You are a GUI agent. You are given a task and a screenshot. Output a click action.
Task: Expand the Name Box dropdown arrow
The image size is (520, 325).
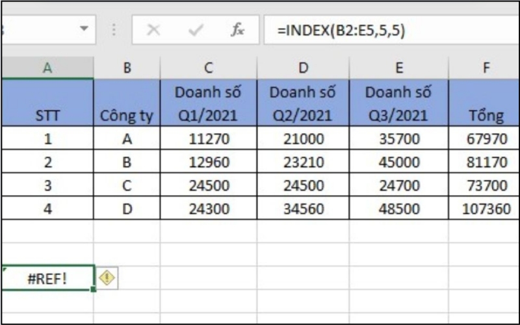click(x=84, y=29)
